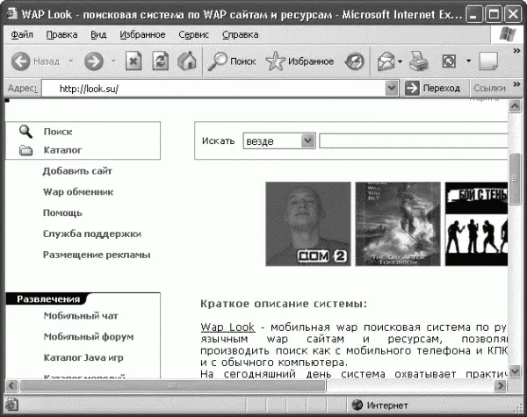
Task: Follow the Wap Look underlined link
Action: [227, 327]
